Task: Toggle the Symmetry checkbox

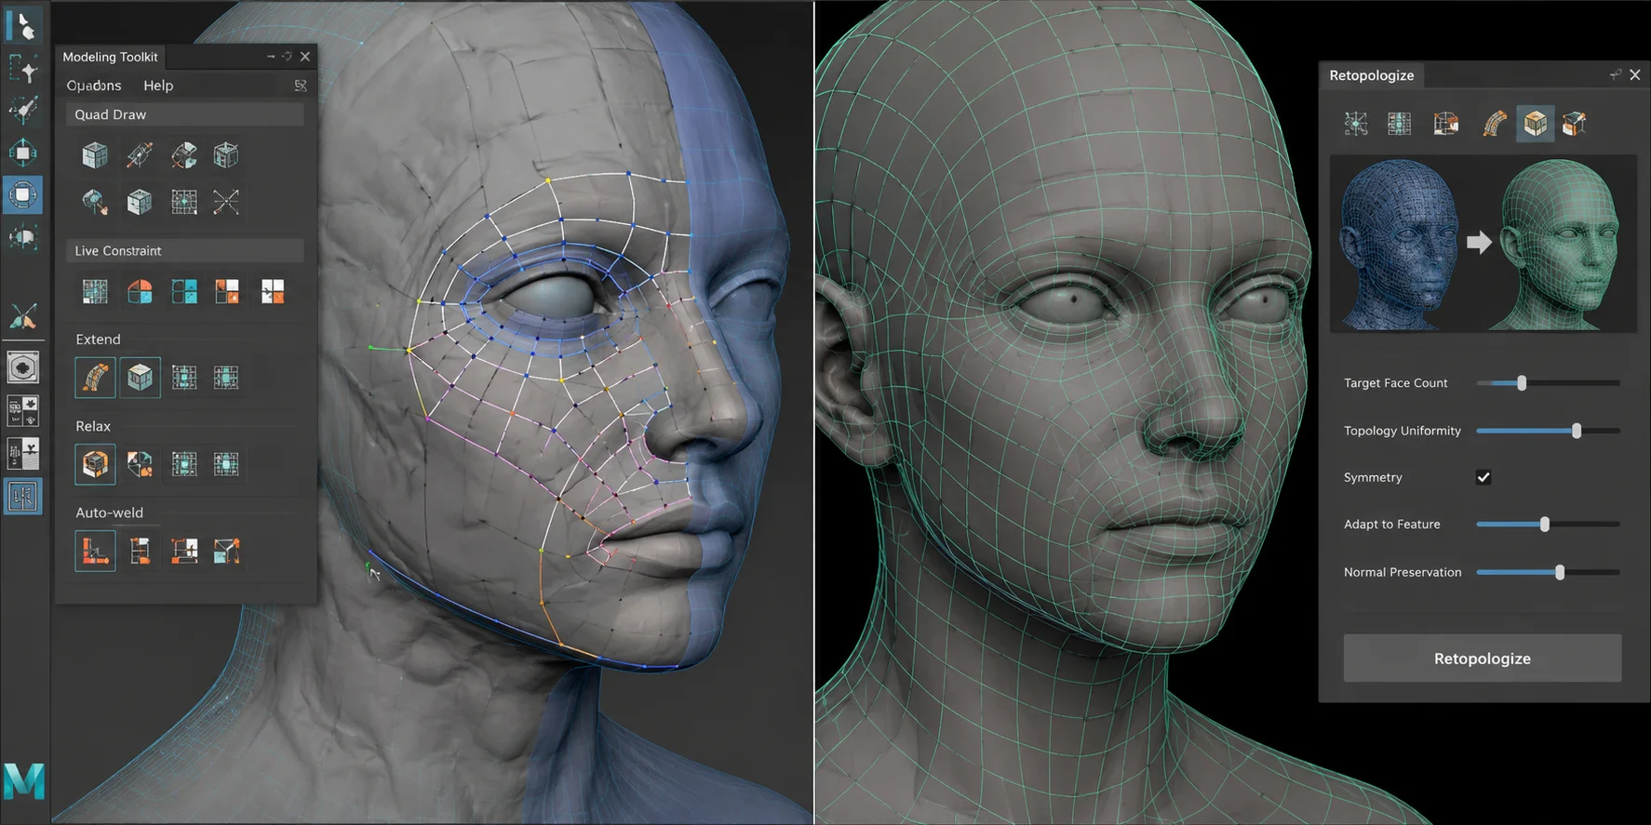Action: coord(1483,477)
